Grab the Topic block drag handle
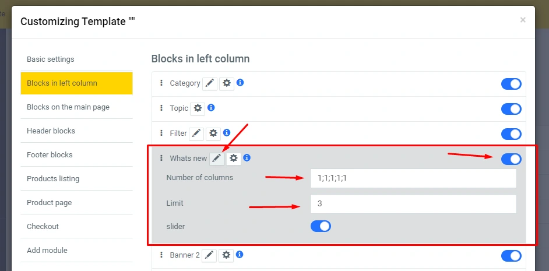Screen dimensions: 549x271 tap(161, 108)
